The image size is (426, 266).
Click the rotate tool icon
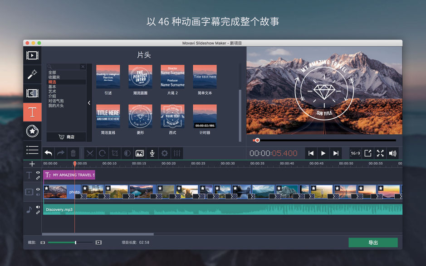click(102, 153)
